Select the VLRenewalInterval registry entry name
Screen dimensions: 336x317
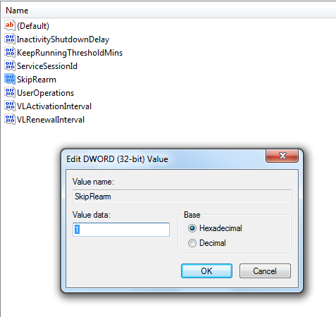(x=51, y=120)
